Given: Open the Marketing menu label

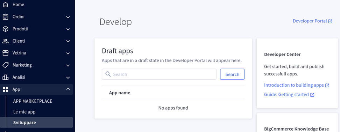Looking at the screenshot, I should click(22, 65).
